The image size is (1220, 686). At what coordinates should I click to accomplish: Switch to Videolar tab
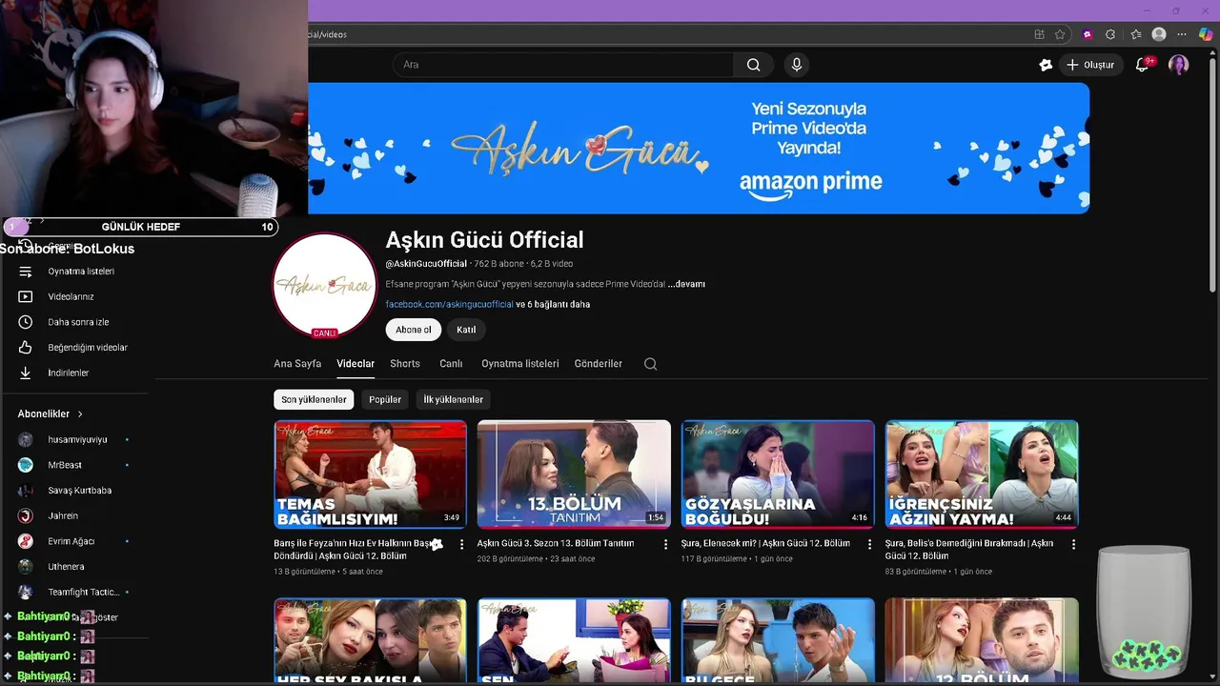click(x=356, y=364)
